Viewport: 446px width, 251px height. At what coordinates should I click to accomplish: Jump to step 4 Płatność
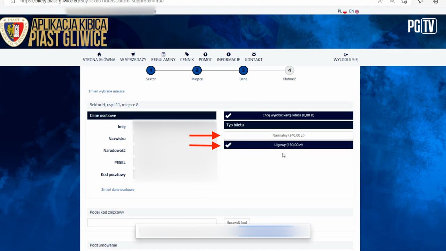coord(289,70)
